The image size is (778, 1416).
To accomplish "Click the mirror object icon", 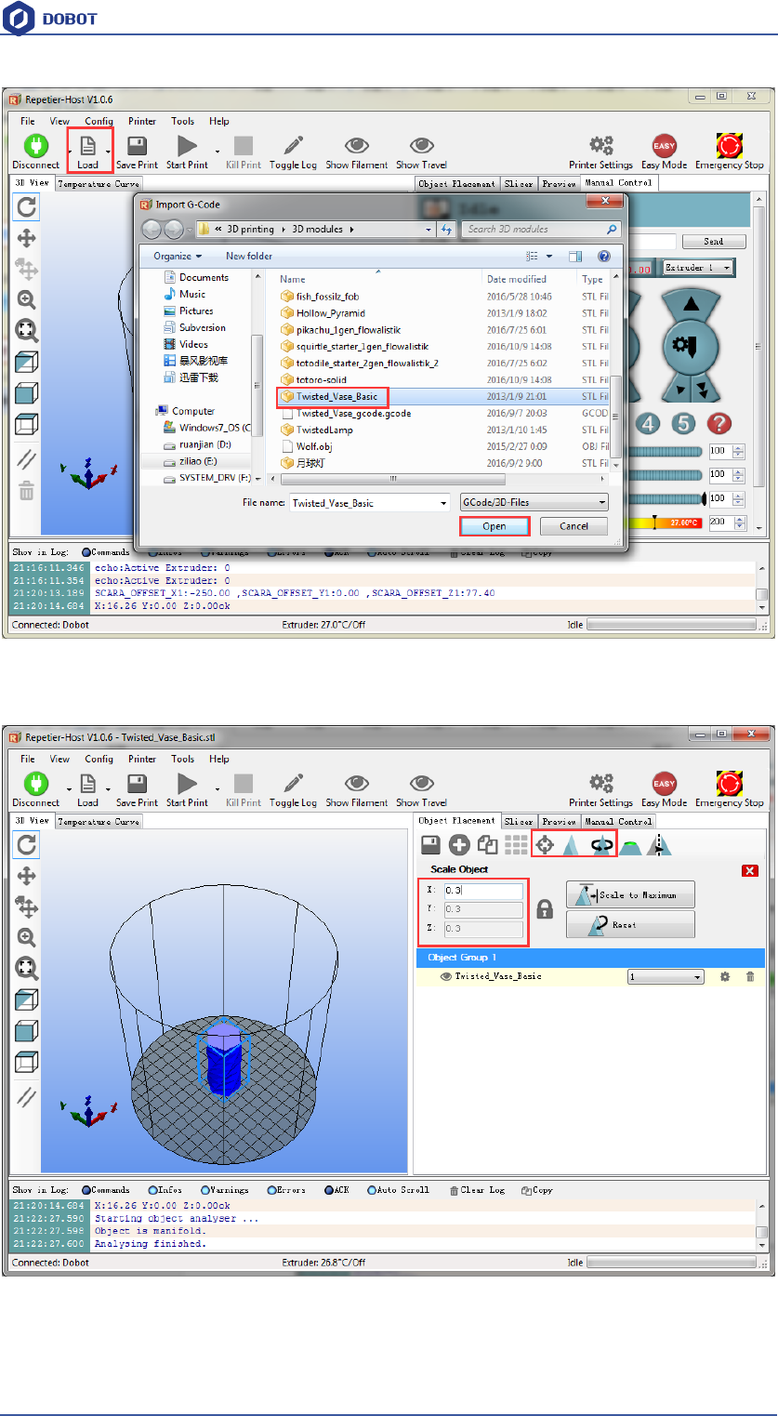I will click(659, 845).
